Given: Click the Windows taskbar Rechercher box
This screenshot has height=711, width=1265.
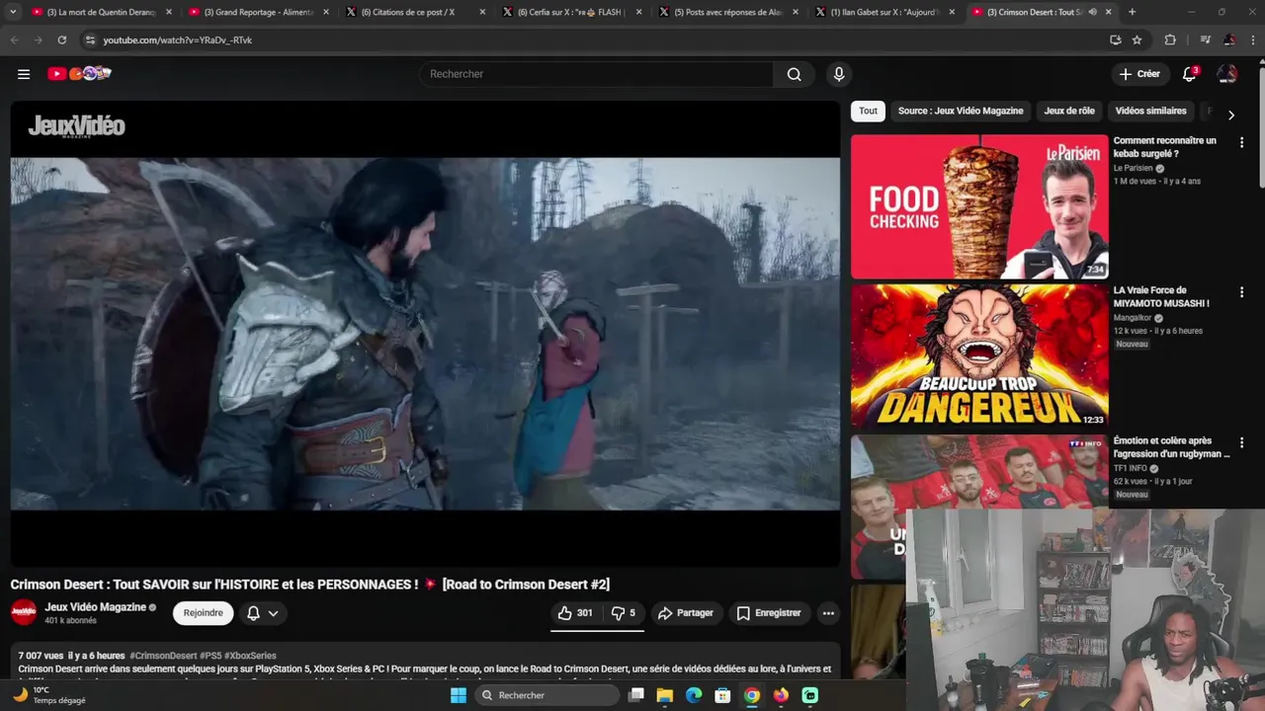Looking at the screenshot, I should (x=546, y=695).
